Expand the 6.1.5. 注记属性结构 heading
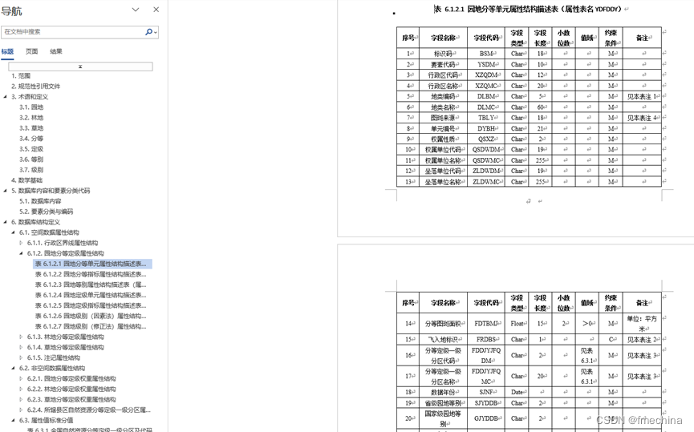The width and height of the screenshot is (694, 432). click(21, 357)
